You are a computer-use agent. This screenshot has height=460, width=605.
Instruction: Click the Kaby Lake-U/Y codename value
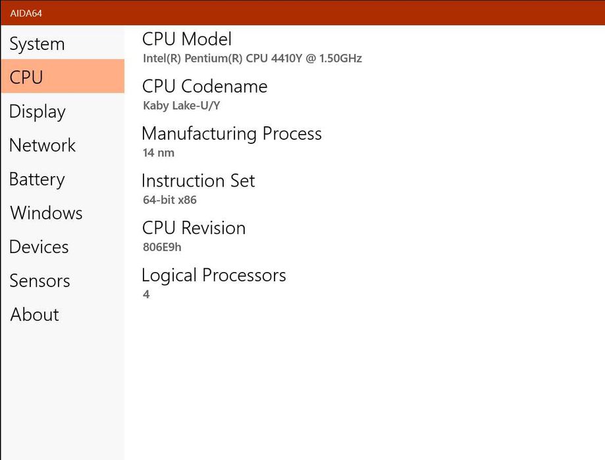[181, 106]
